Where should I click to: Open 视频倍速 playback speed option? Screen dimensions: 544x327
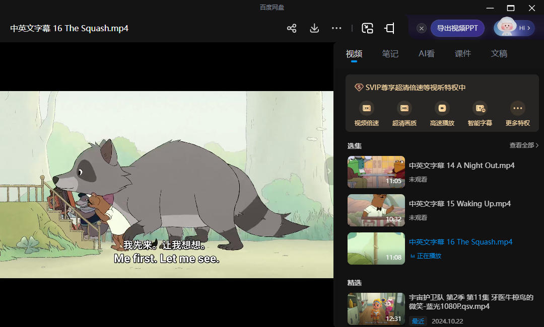tap(367, 108)
